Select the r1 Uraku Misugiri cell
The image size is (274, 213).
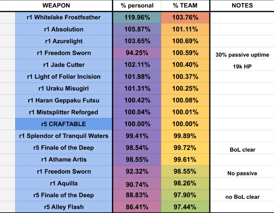[x=64, y=89]
